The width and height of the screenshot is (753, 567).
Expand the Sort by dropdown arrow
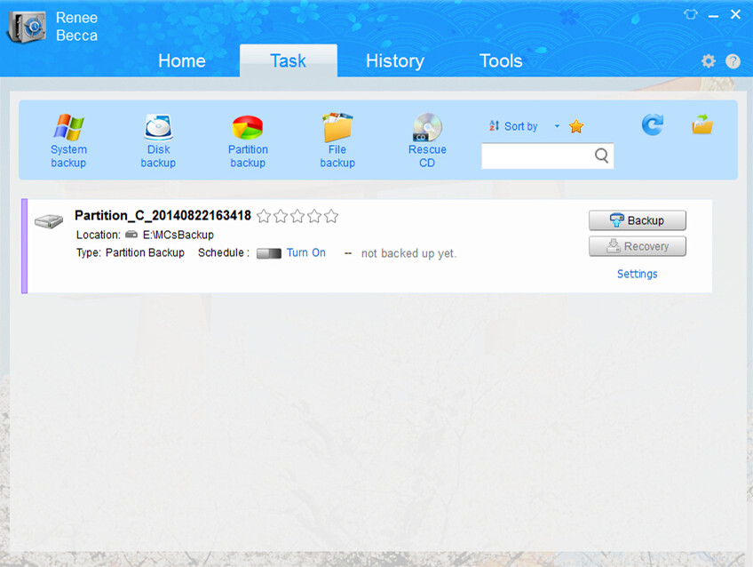557,126
